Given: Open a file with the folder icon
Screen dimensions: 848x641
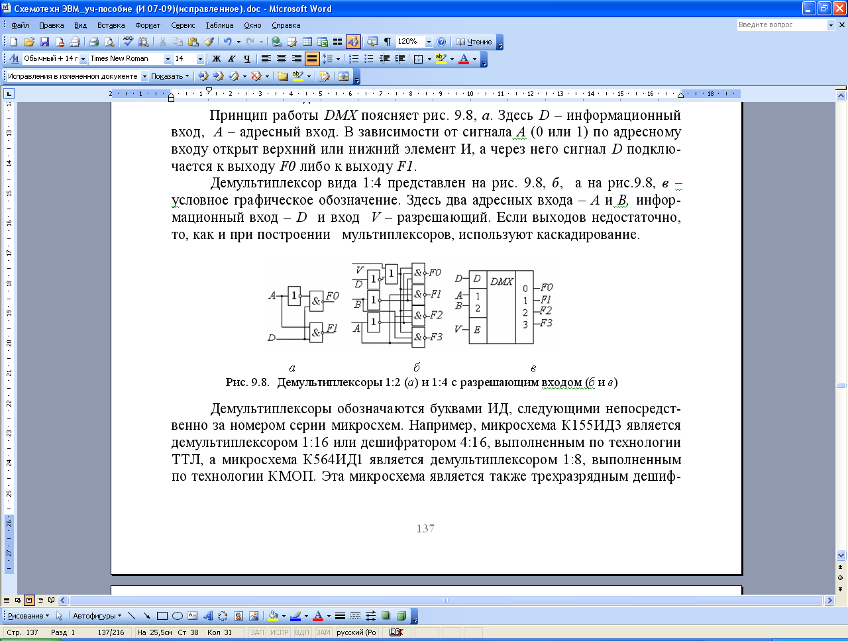Looking at the screenshot, I should [x=28, y=42].
